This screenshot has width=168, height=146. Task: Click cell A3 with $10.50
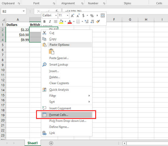[x=18, y=35]
